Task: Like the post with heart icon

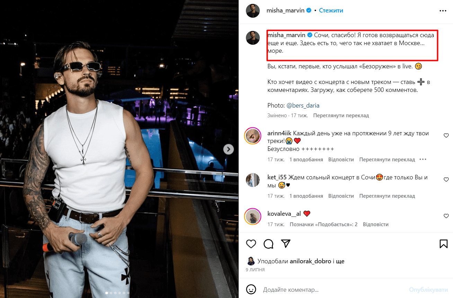Action: coord(251,244)
